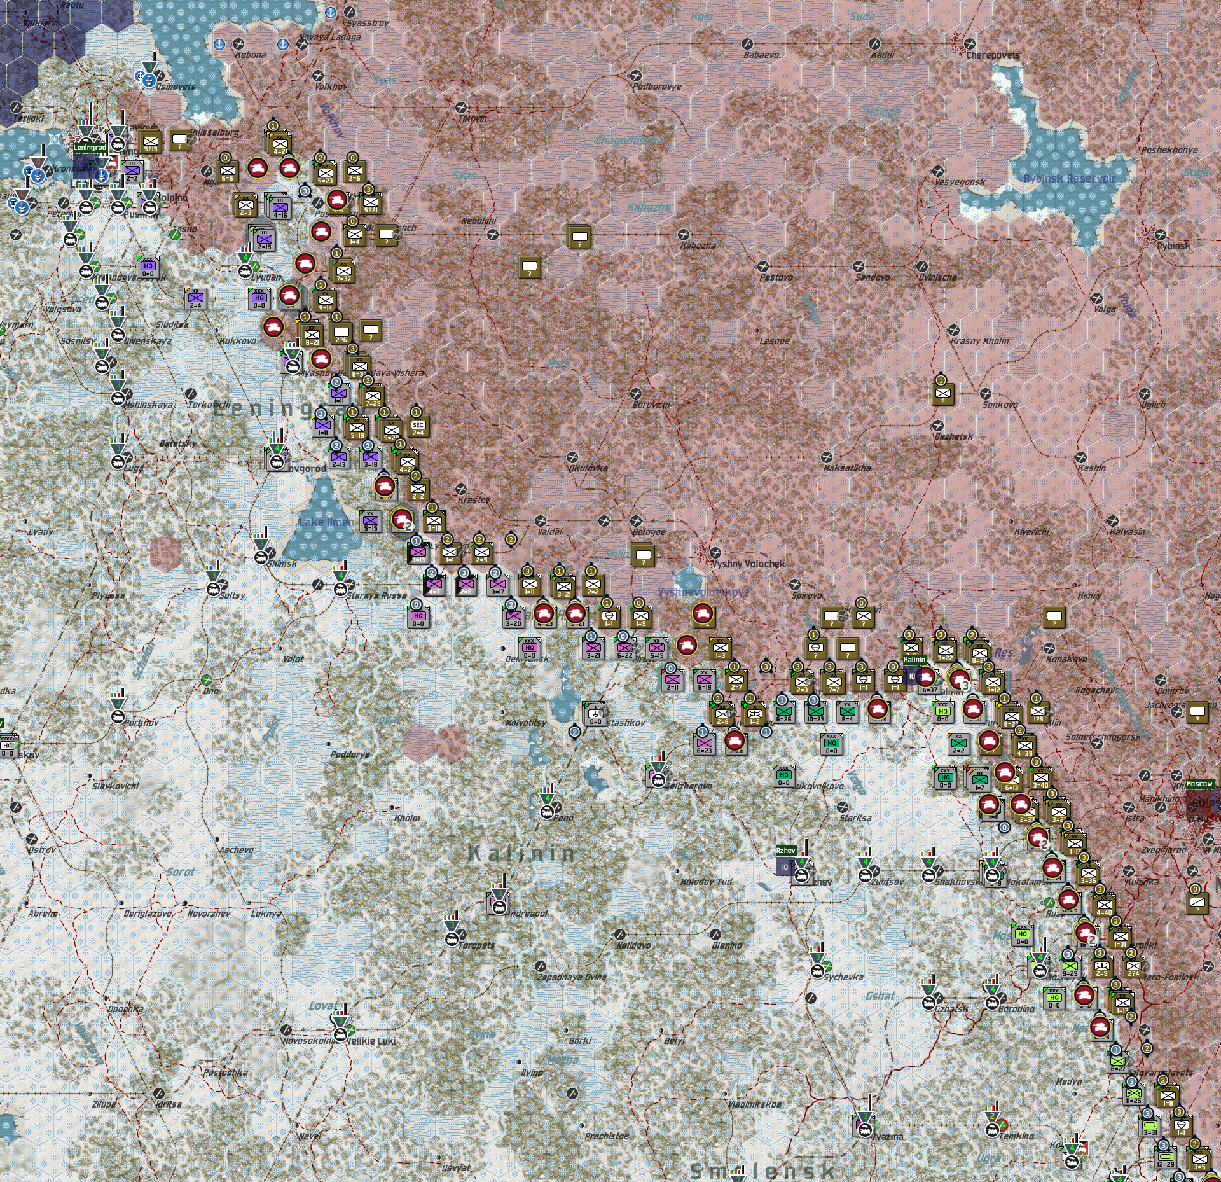Select the 0=0 anchor unit at Ostashkov
Image resolution: width=1221 pixels, height=1182 pixels.
(595, 714)
